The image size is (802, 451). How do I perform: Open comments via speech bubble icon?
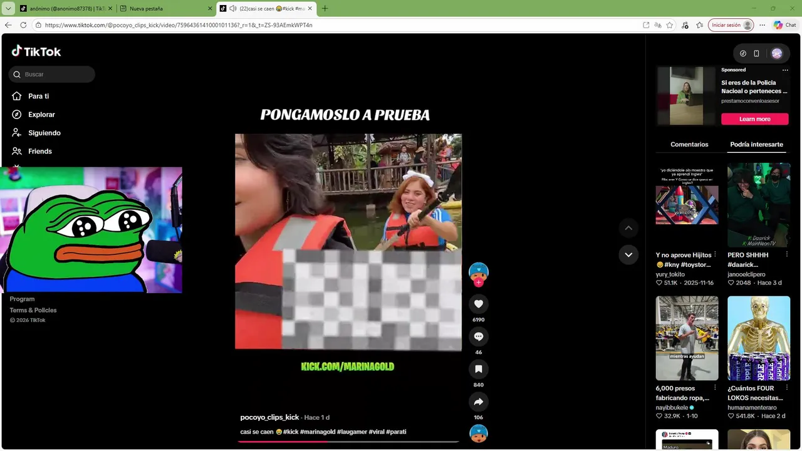[x=479, y=336]
